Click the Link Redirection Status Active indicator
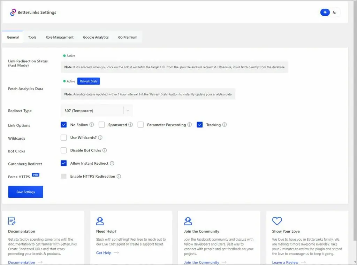Screen dimensions: 357x265 click(x=69, y=56)
